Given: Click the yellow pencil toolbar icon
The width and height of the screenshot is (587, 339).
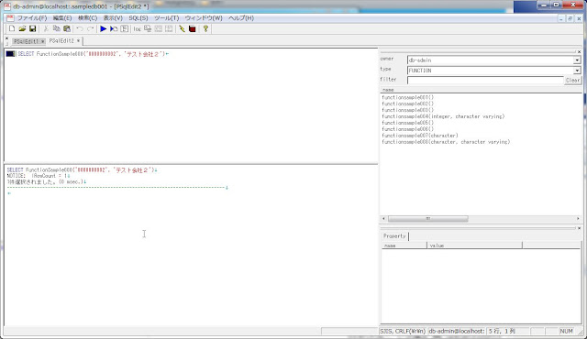Looking at the screenshot, I should click(x=182, y=28).
